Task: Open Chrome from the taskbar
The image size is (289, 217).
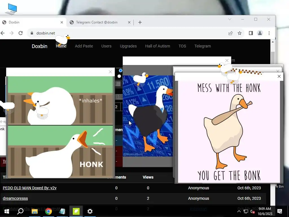Action: click(48, 211)
